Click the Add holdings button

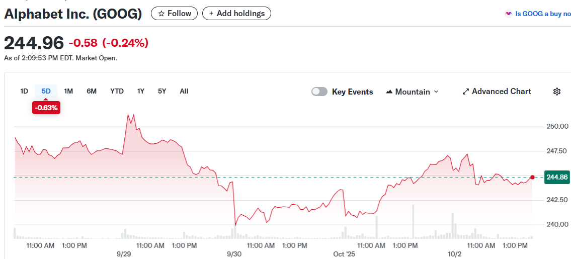click(236, 14)
